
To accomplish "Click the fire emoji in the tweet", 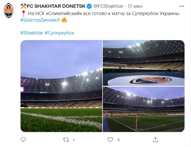I will [x=64, y=20].
